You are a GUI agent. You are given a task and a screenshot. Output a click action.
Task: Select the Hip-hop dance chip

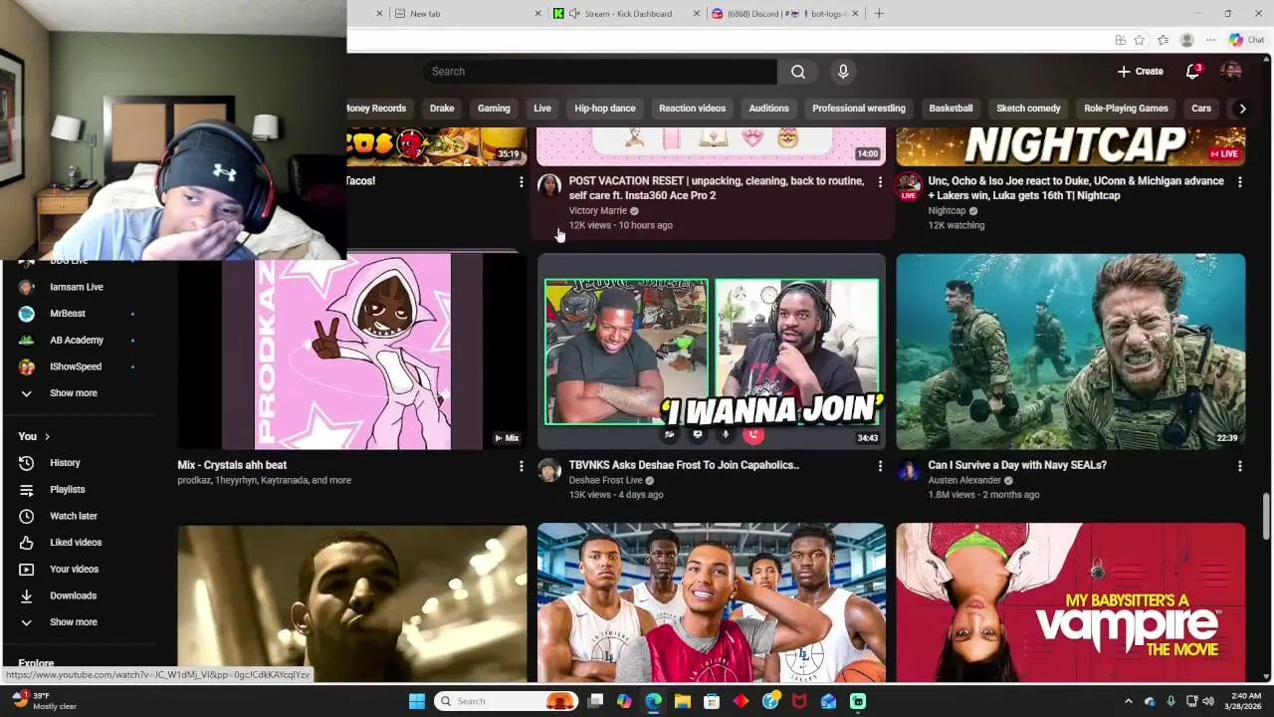pos(605,109)
